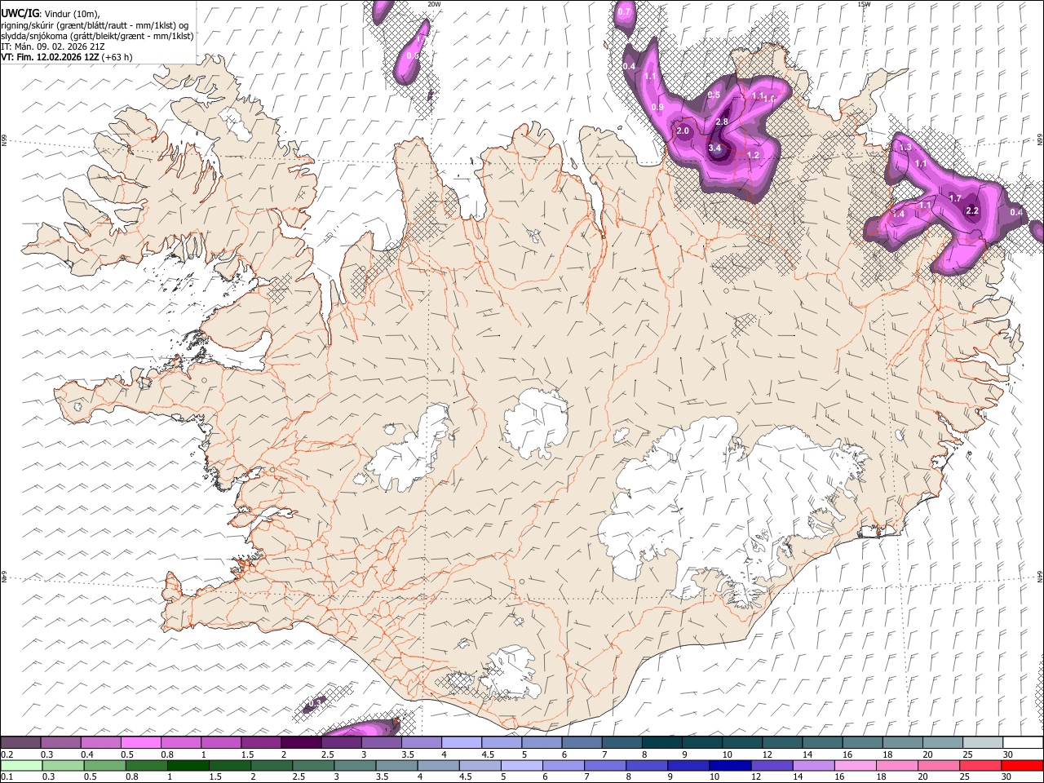The width and height of the screenshot is (1044, 783).
Task: Click the 2.0 precipitation value label
Action: coord(683,130)
